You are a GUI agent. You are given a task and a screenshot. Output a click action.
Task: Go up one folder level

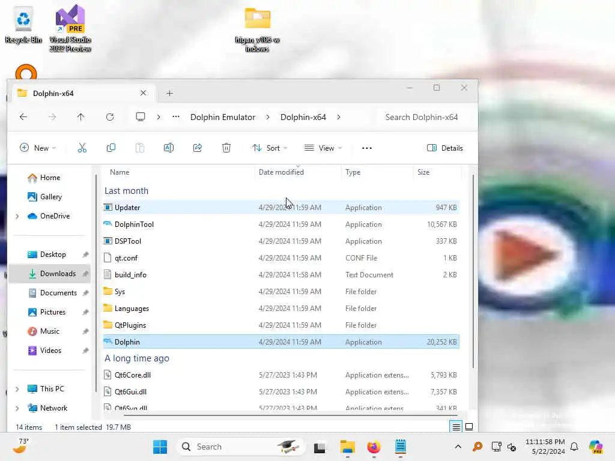[81, 117]
